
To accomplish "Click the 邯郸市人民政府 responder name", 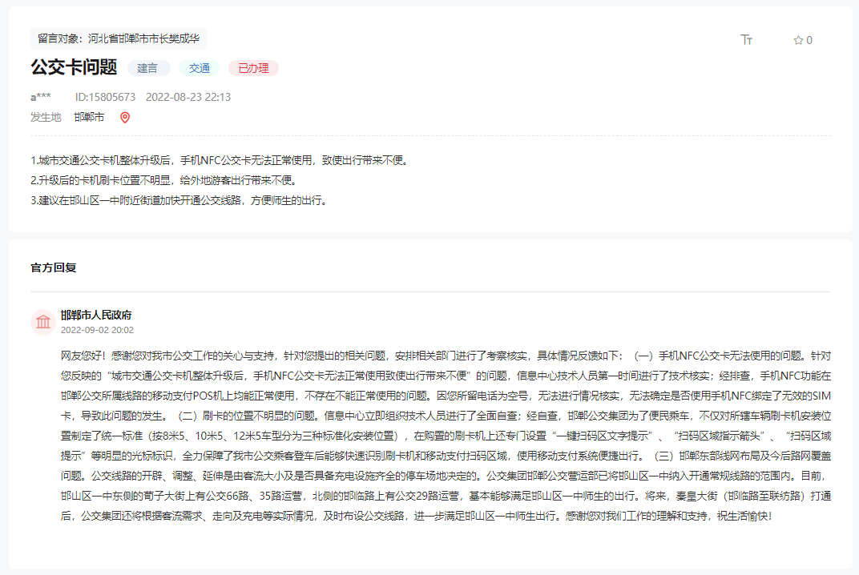I will [x=96, y=315].
